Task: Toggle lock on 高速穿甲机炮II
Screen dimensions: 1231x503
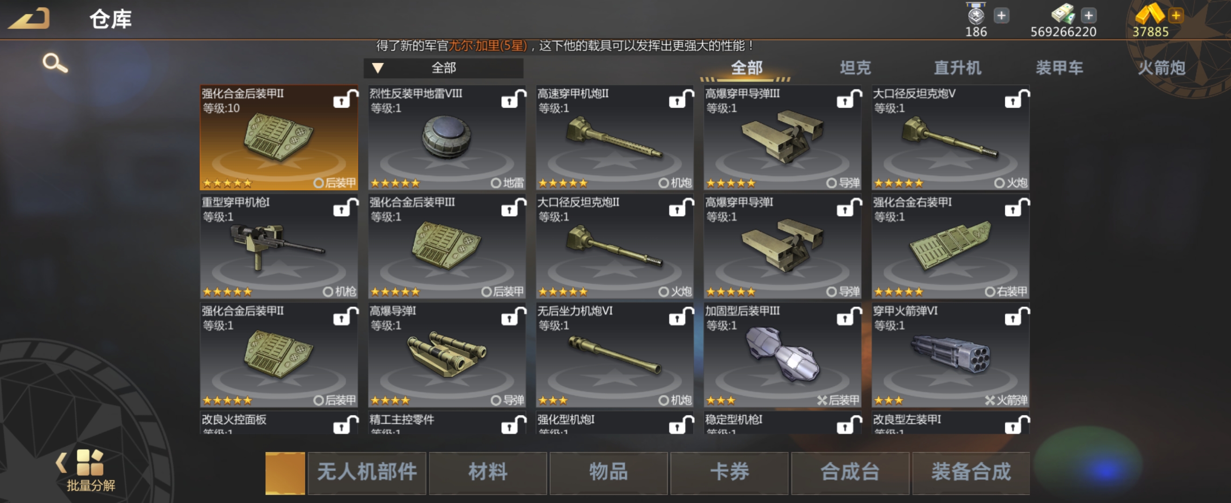Action: pyautogui.click(x=681, y=98)
